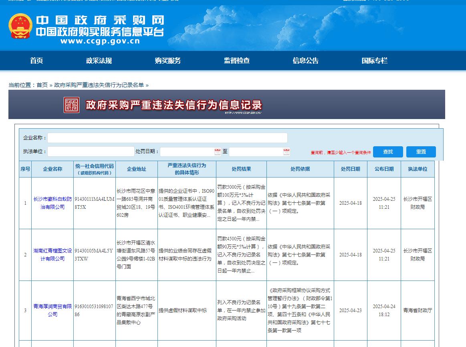Open 青海厚润商贸有限公司 company link
This screenshot has width=466, height=347.
tap(52, 310)
